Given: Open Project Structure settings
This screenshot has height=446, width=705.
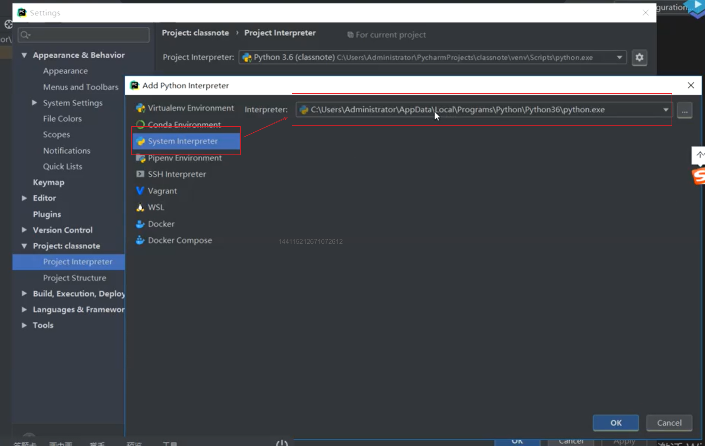Looking at the screenshot, I should (75, 278).
